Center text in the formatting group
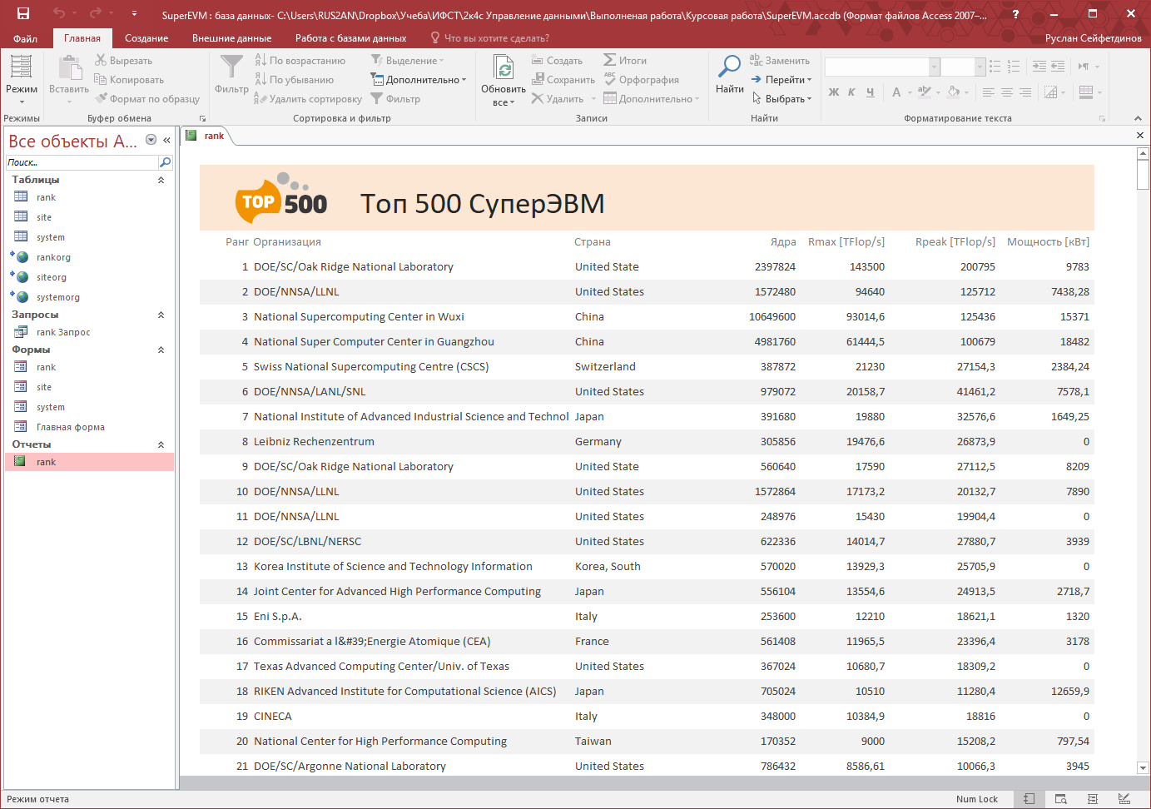Viewport: 1151px width, 809px height. click(x=1007, y=92)
